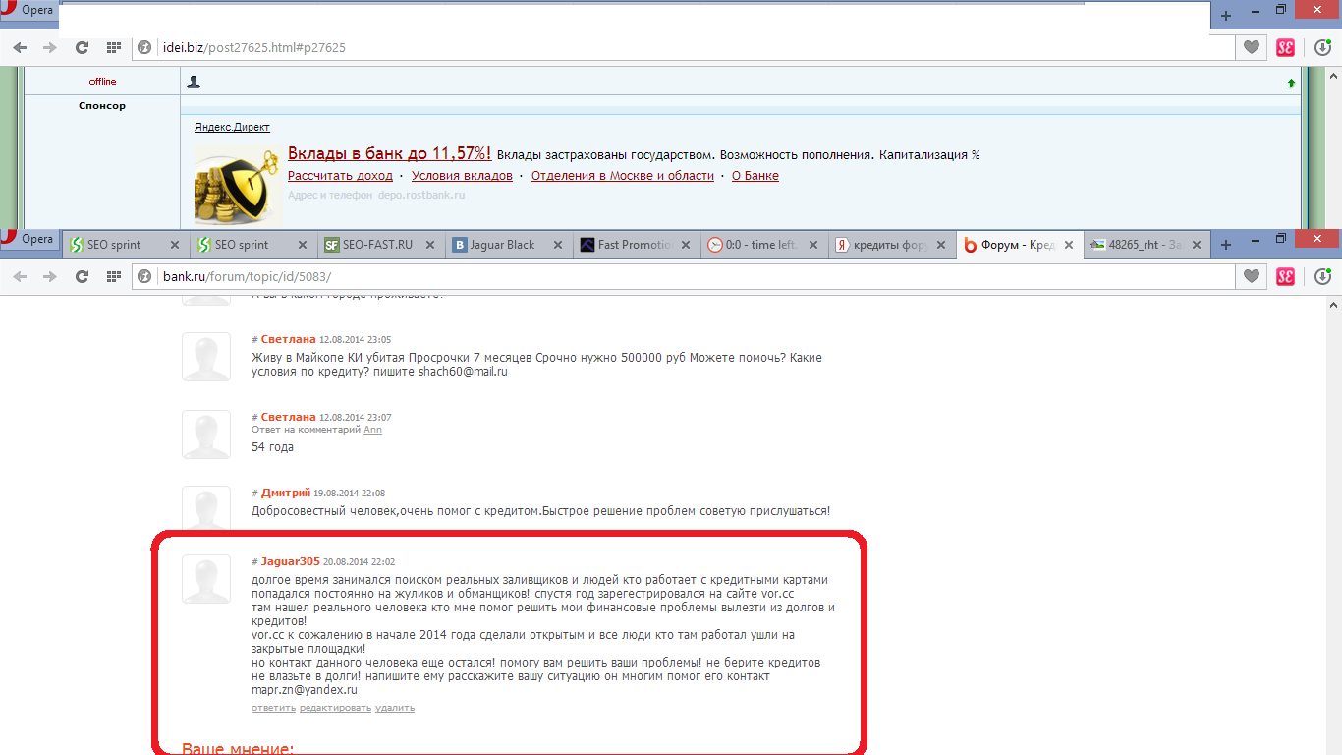Click the avatar beside Дмитрий's comment
This screenshot has width=1342, height=755.
click(x=206, y=508)
